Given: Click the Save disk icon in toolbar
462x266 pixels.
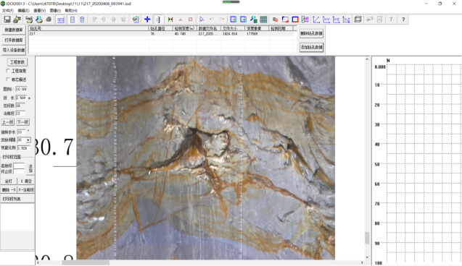Looking at the screenshot, I should click(7, 20).
